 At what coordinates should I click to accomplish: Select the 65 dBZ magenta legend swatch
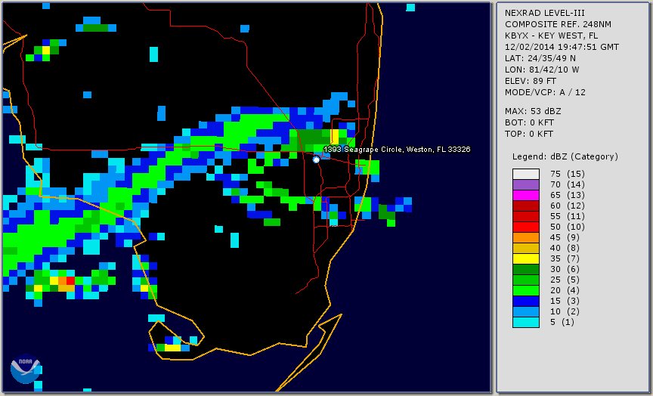point(526,195)
